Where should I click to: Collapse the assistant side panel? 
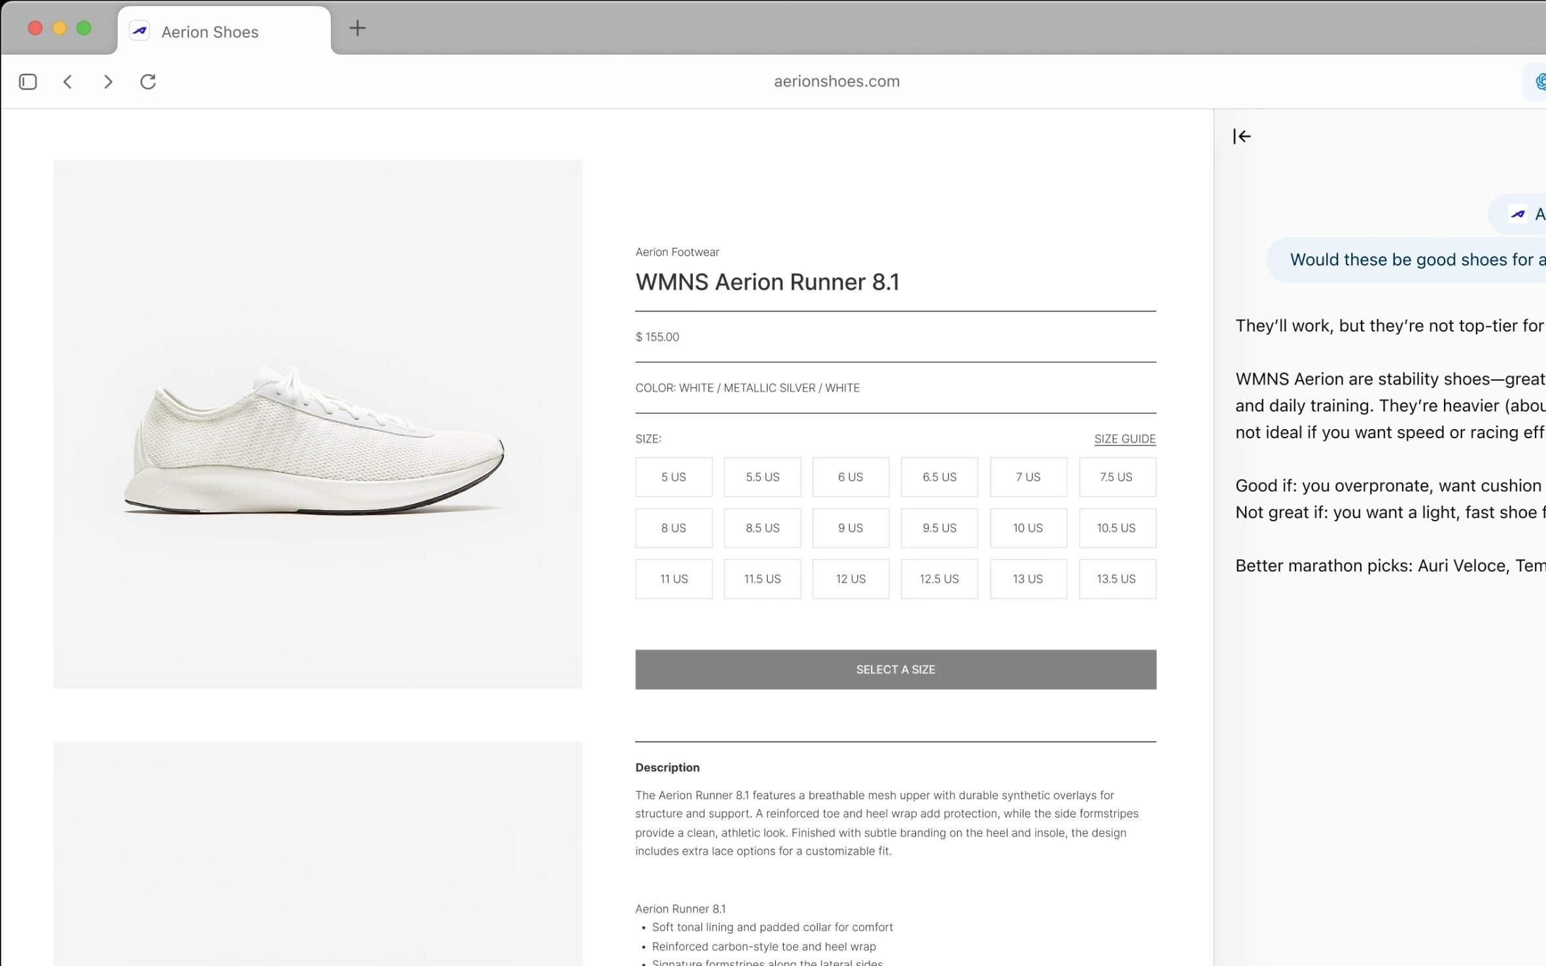[x=1241, y=136]
